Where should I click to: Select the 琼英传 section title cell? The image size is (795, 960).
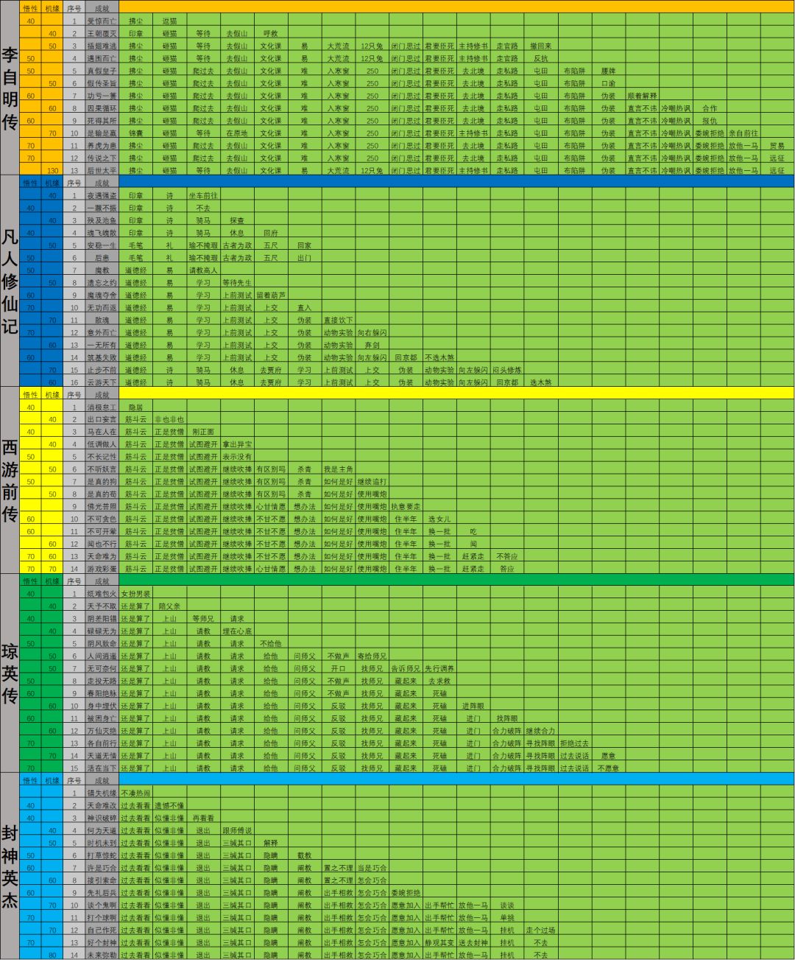pos(10,673)
